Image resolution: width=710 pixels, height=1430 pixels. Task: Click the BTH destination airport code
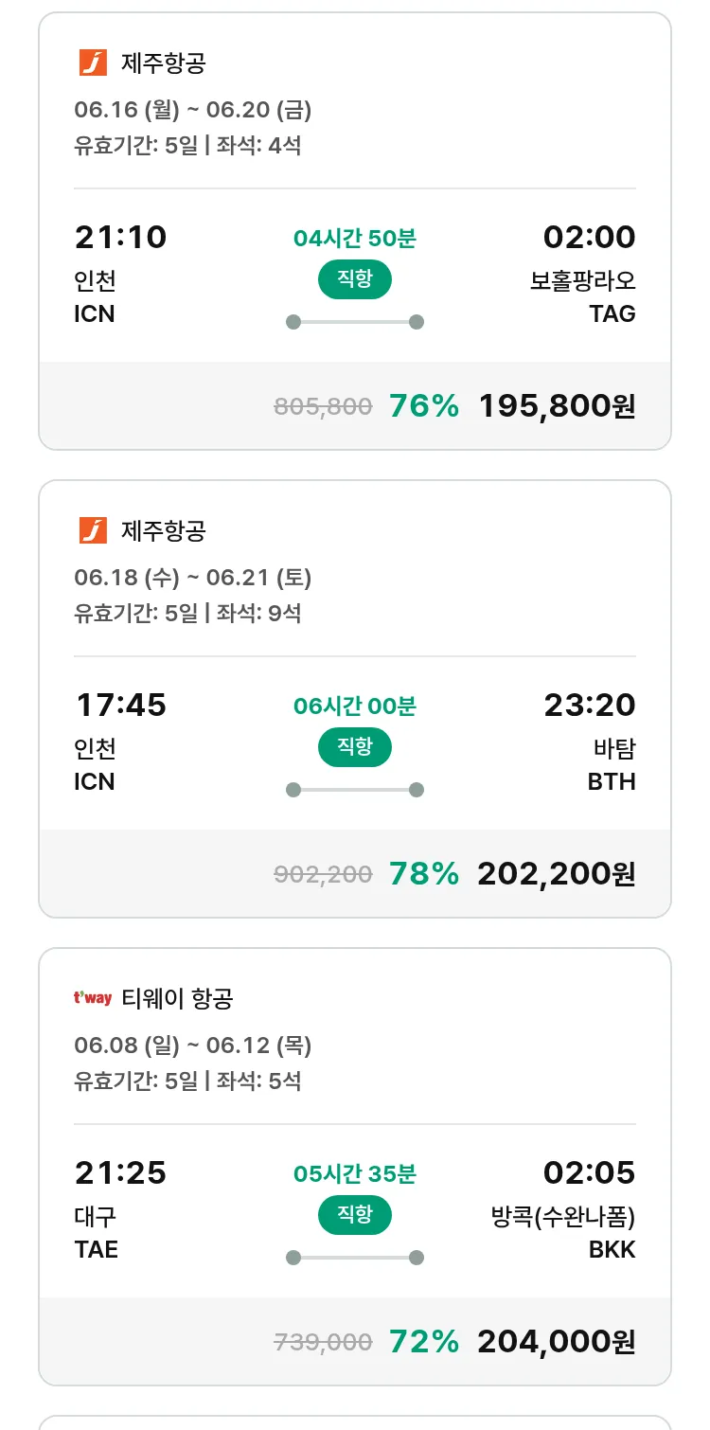612,781
